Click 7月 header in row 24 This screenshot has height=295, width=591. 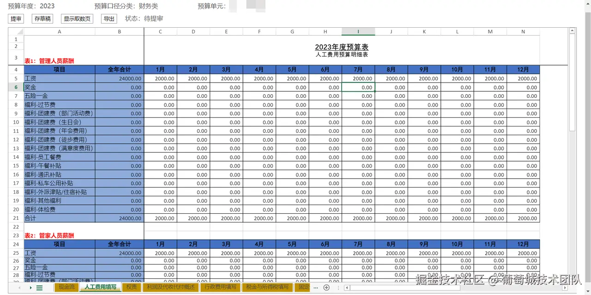[358, 244]
